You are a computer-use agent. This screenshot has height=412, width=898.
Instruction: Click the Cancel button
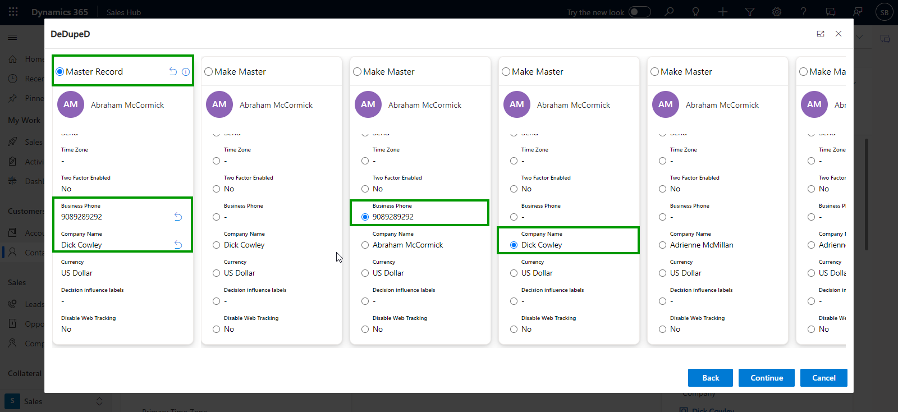(x=823, y=378)
